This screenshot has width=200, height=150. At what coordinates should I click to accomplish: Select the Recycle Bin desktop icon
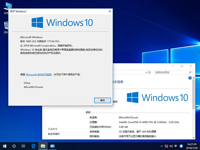6,27
